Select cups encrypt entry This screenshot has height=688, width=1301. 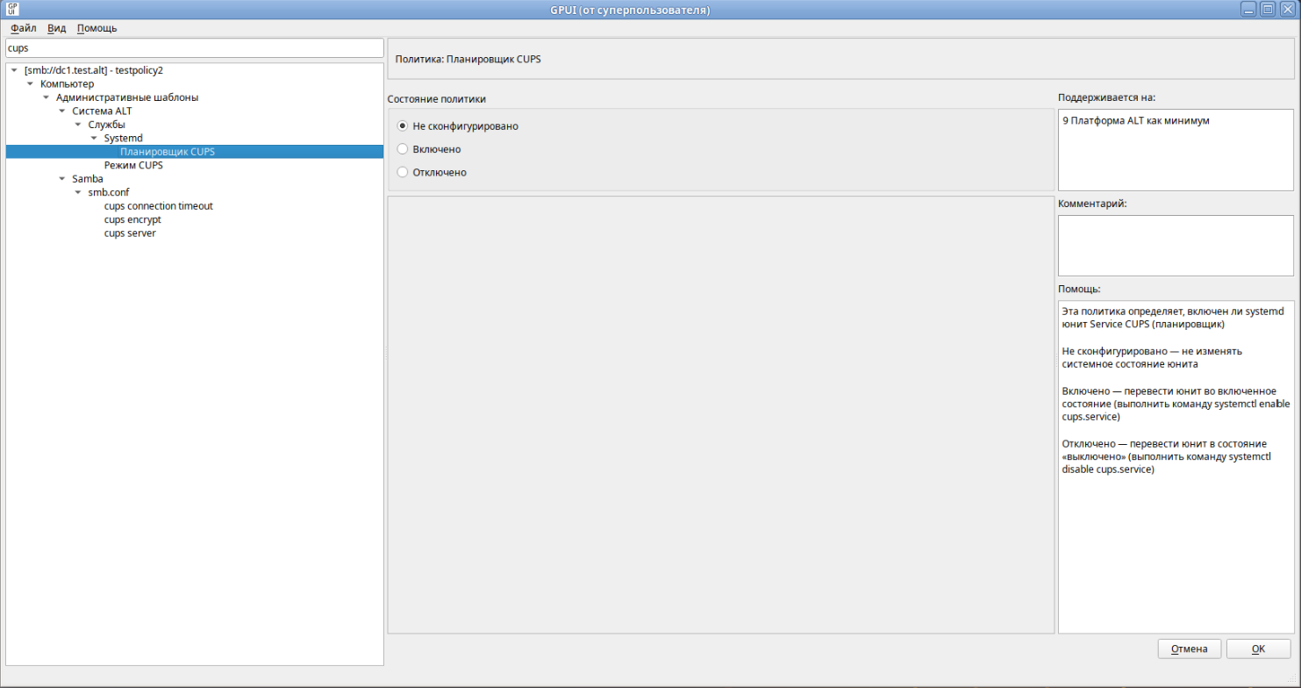click(132, 219)
